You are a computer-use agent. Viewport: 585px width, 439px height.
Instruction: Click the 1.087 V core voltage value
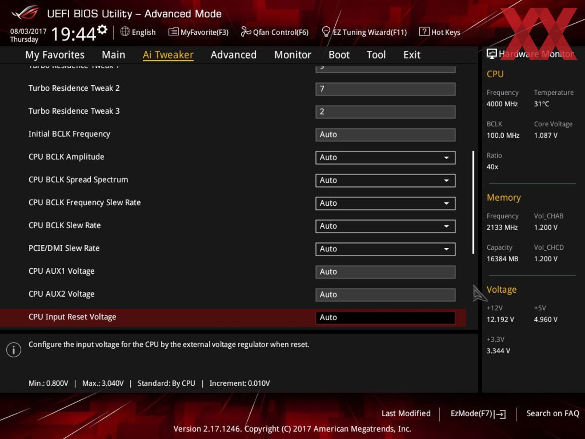546,135
